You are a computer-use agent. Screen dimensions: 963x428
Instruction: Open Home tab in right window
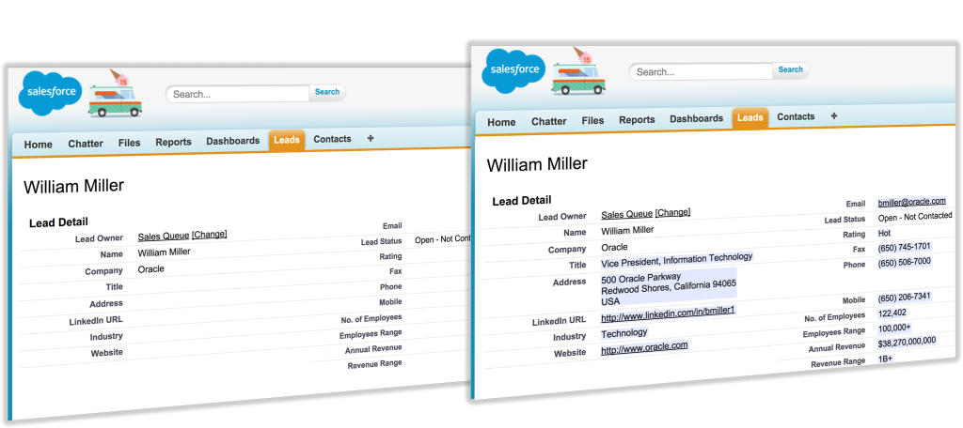(502, 122)
